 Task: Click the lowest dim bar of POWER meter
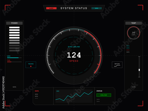point(15,51)
